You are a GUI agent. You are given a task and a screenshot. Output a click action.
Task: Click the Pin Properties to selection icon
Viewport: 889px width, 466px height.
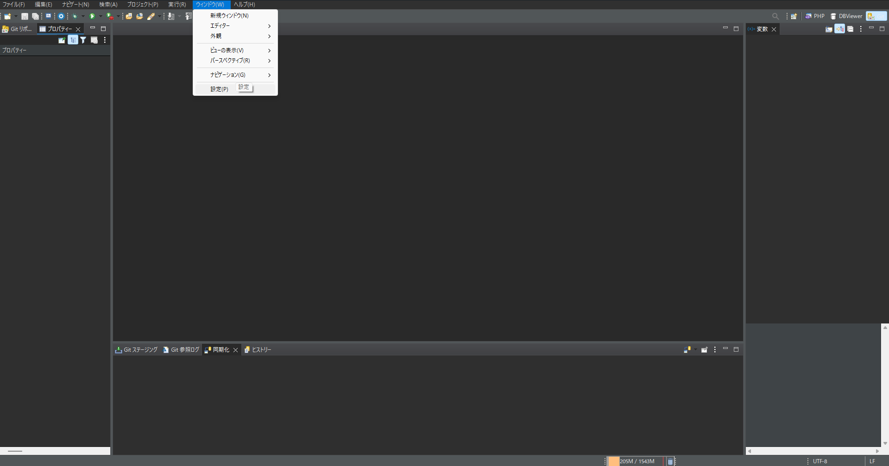tap(62, 40)
